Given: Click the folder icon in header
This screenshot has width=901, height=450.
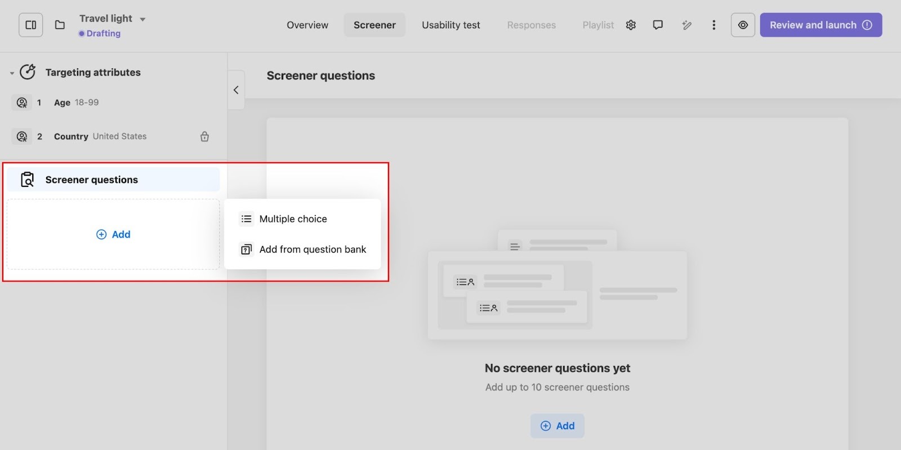Looking at the screenshot, I should coord(60,25).
